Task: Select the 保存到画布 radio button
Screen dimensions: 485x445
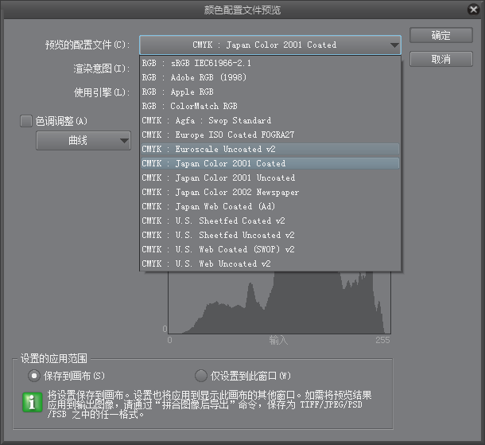Action: [x=33, y=375]
